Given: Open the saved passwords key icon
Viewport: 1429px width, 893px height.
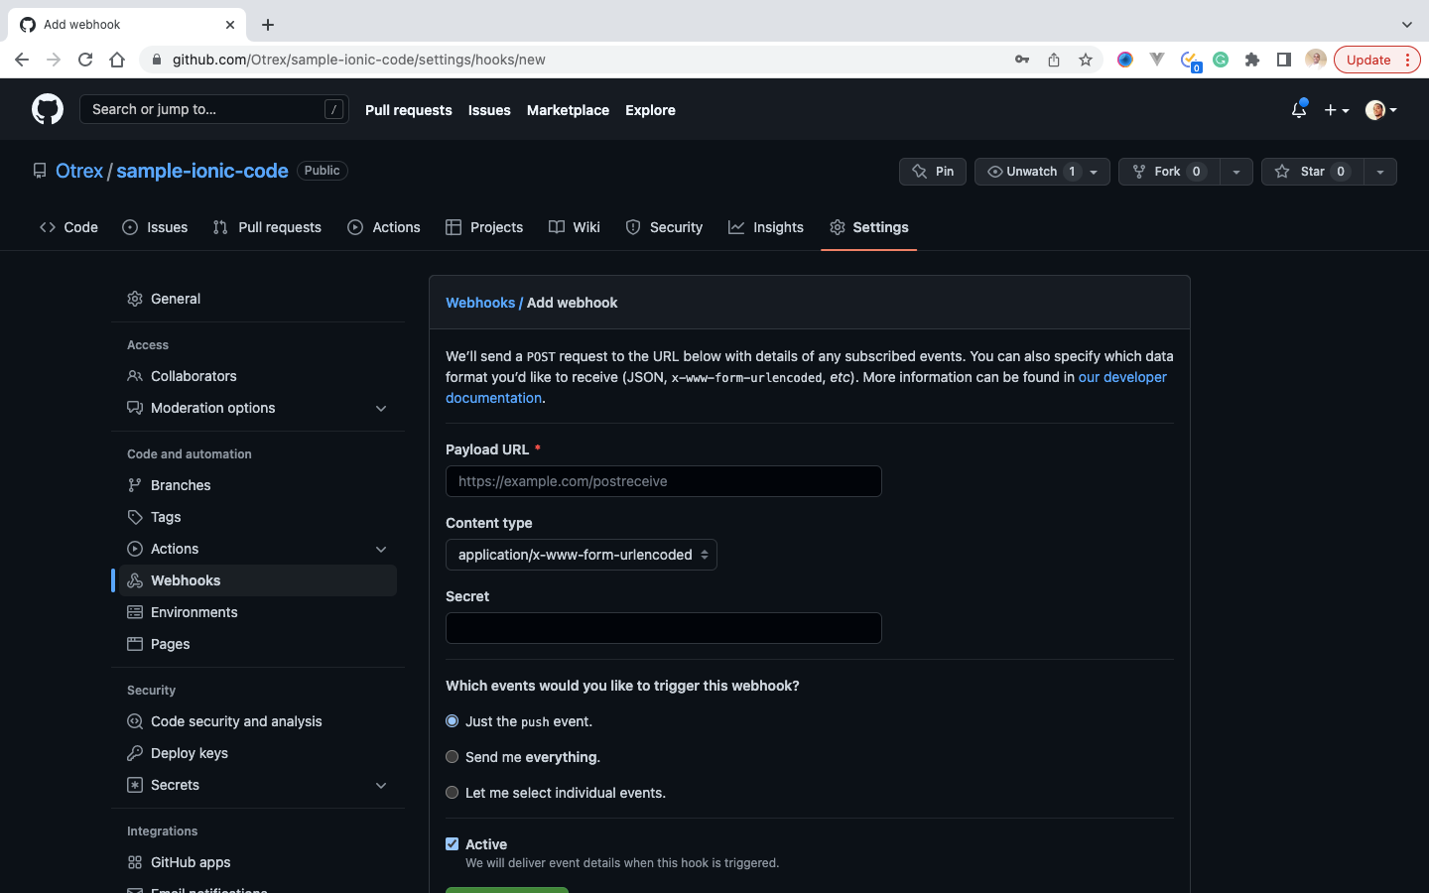Looking at the screenshot, I should pyautogui.click(x=1022, y=60).
